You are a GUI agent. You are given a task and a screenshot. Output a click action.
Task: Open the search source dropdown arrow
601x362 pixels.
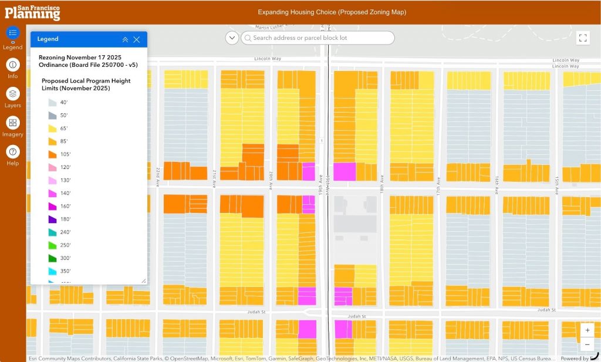[x=232, y=38]
